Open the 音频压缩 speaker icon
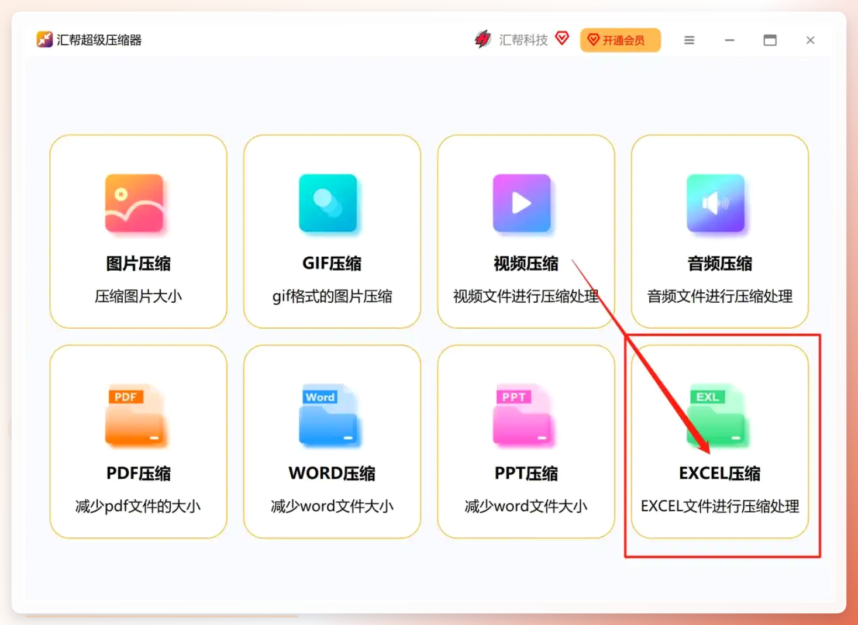Image resolution: width=858 pixels, height=625 pixels. [715, 203]
